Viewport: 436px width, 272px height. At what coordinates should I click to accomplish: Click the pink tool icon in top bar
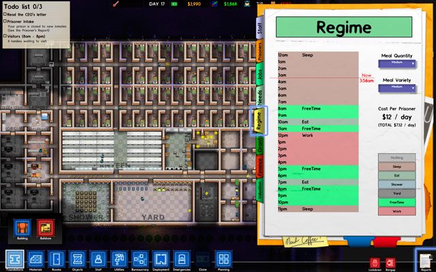click(x=116, y=3)
